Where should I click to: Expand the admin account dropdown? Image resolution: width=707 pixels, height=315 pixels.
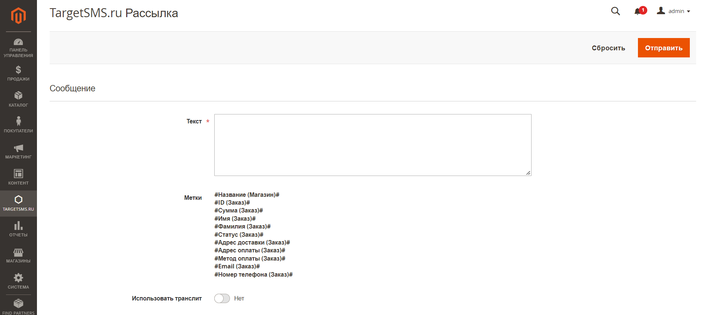click(x=674, y=11)
